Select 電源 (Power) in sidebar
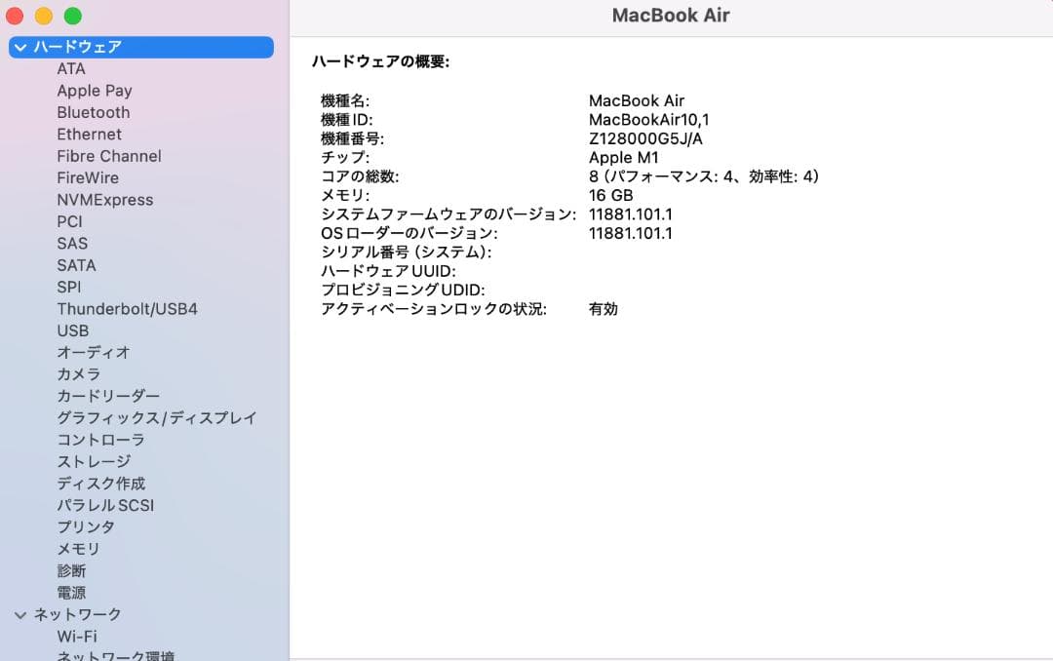This screenshot has width=1053, height=661. click(73, 592)
